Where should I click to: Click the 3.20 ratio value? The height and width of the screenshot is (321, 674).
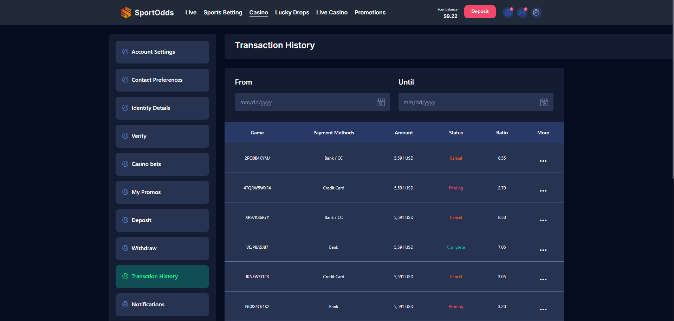pyautogui.click(x=502, y=307)
